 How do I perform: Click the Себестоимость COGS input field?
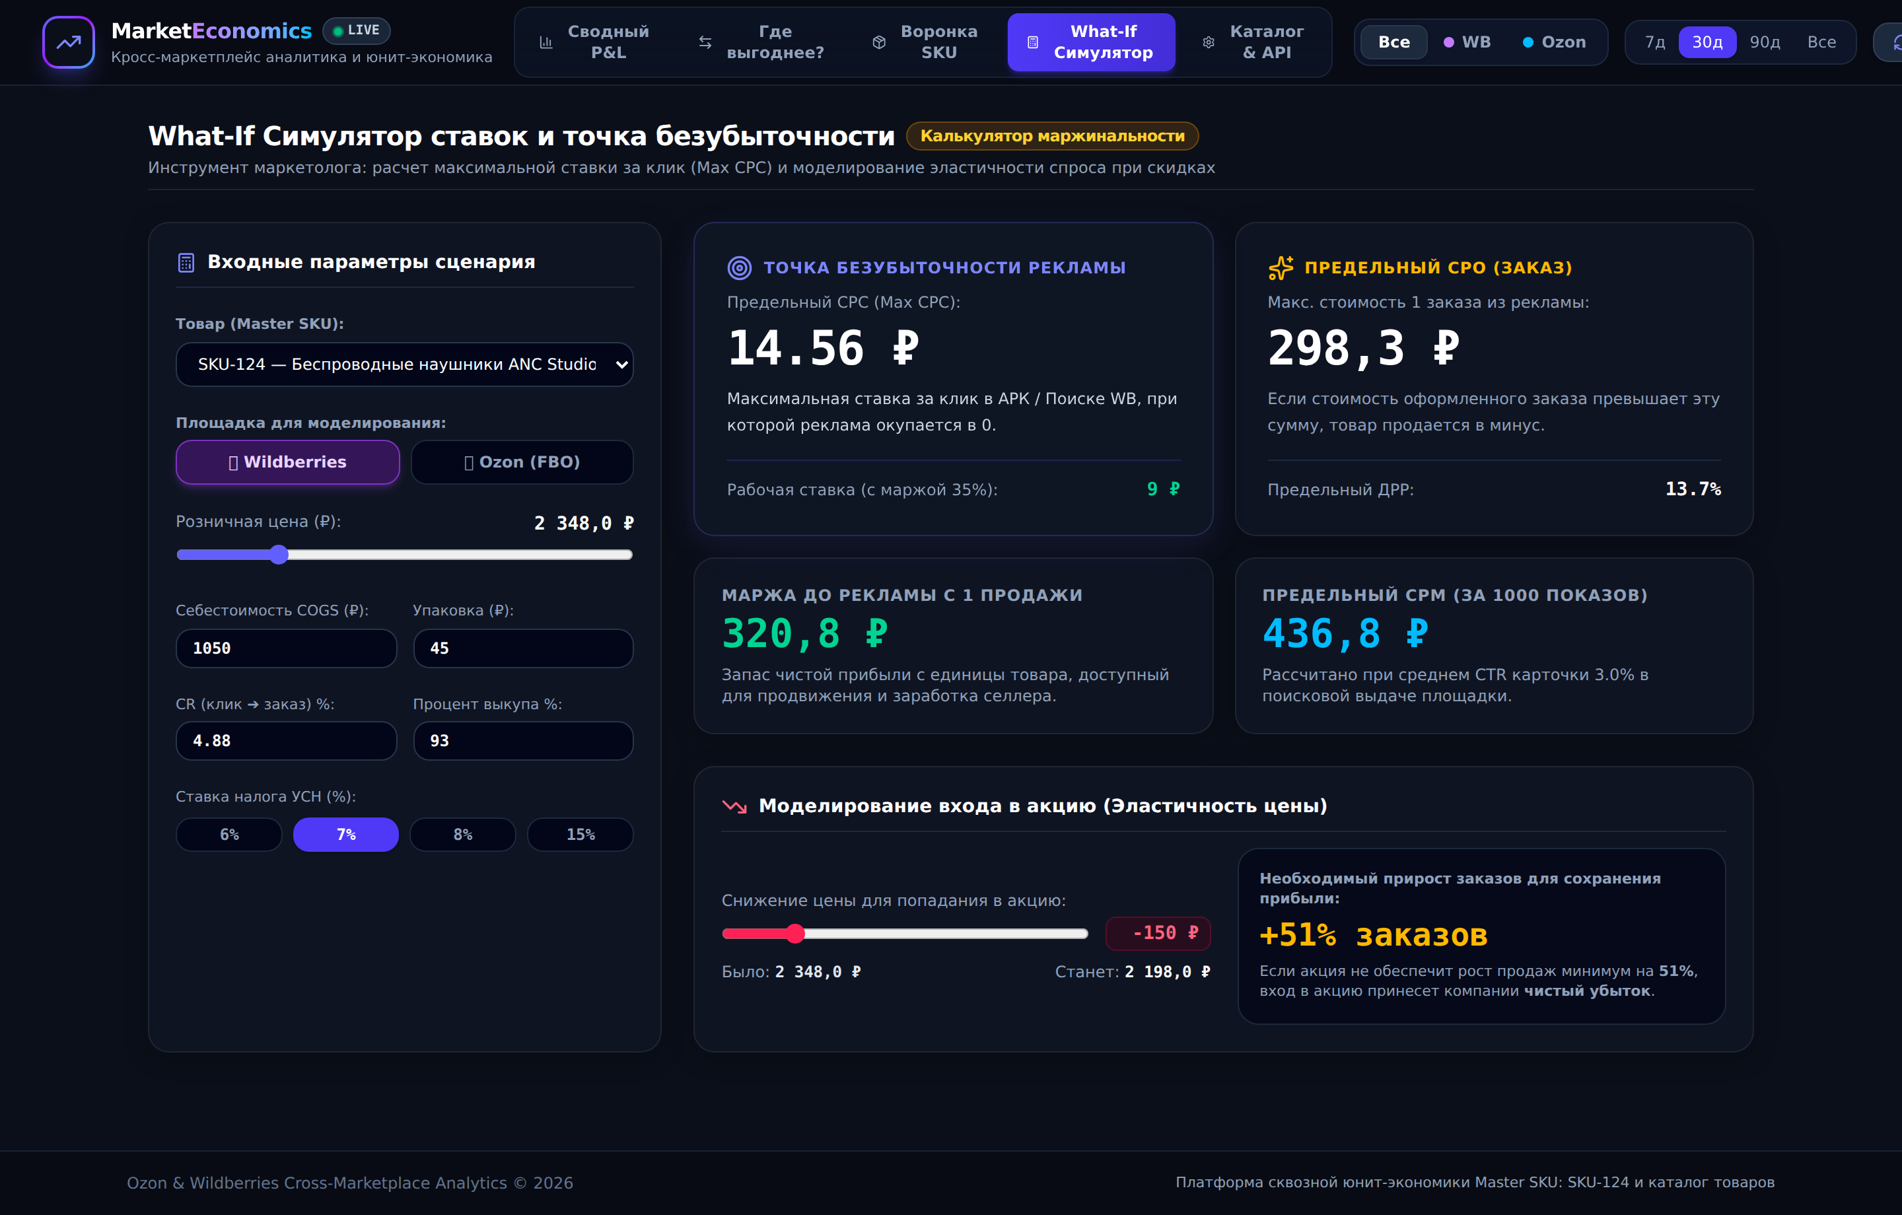(286, 648)
